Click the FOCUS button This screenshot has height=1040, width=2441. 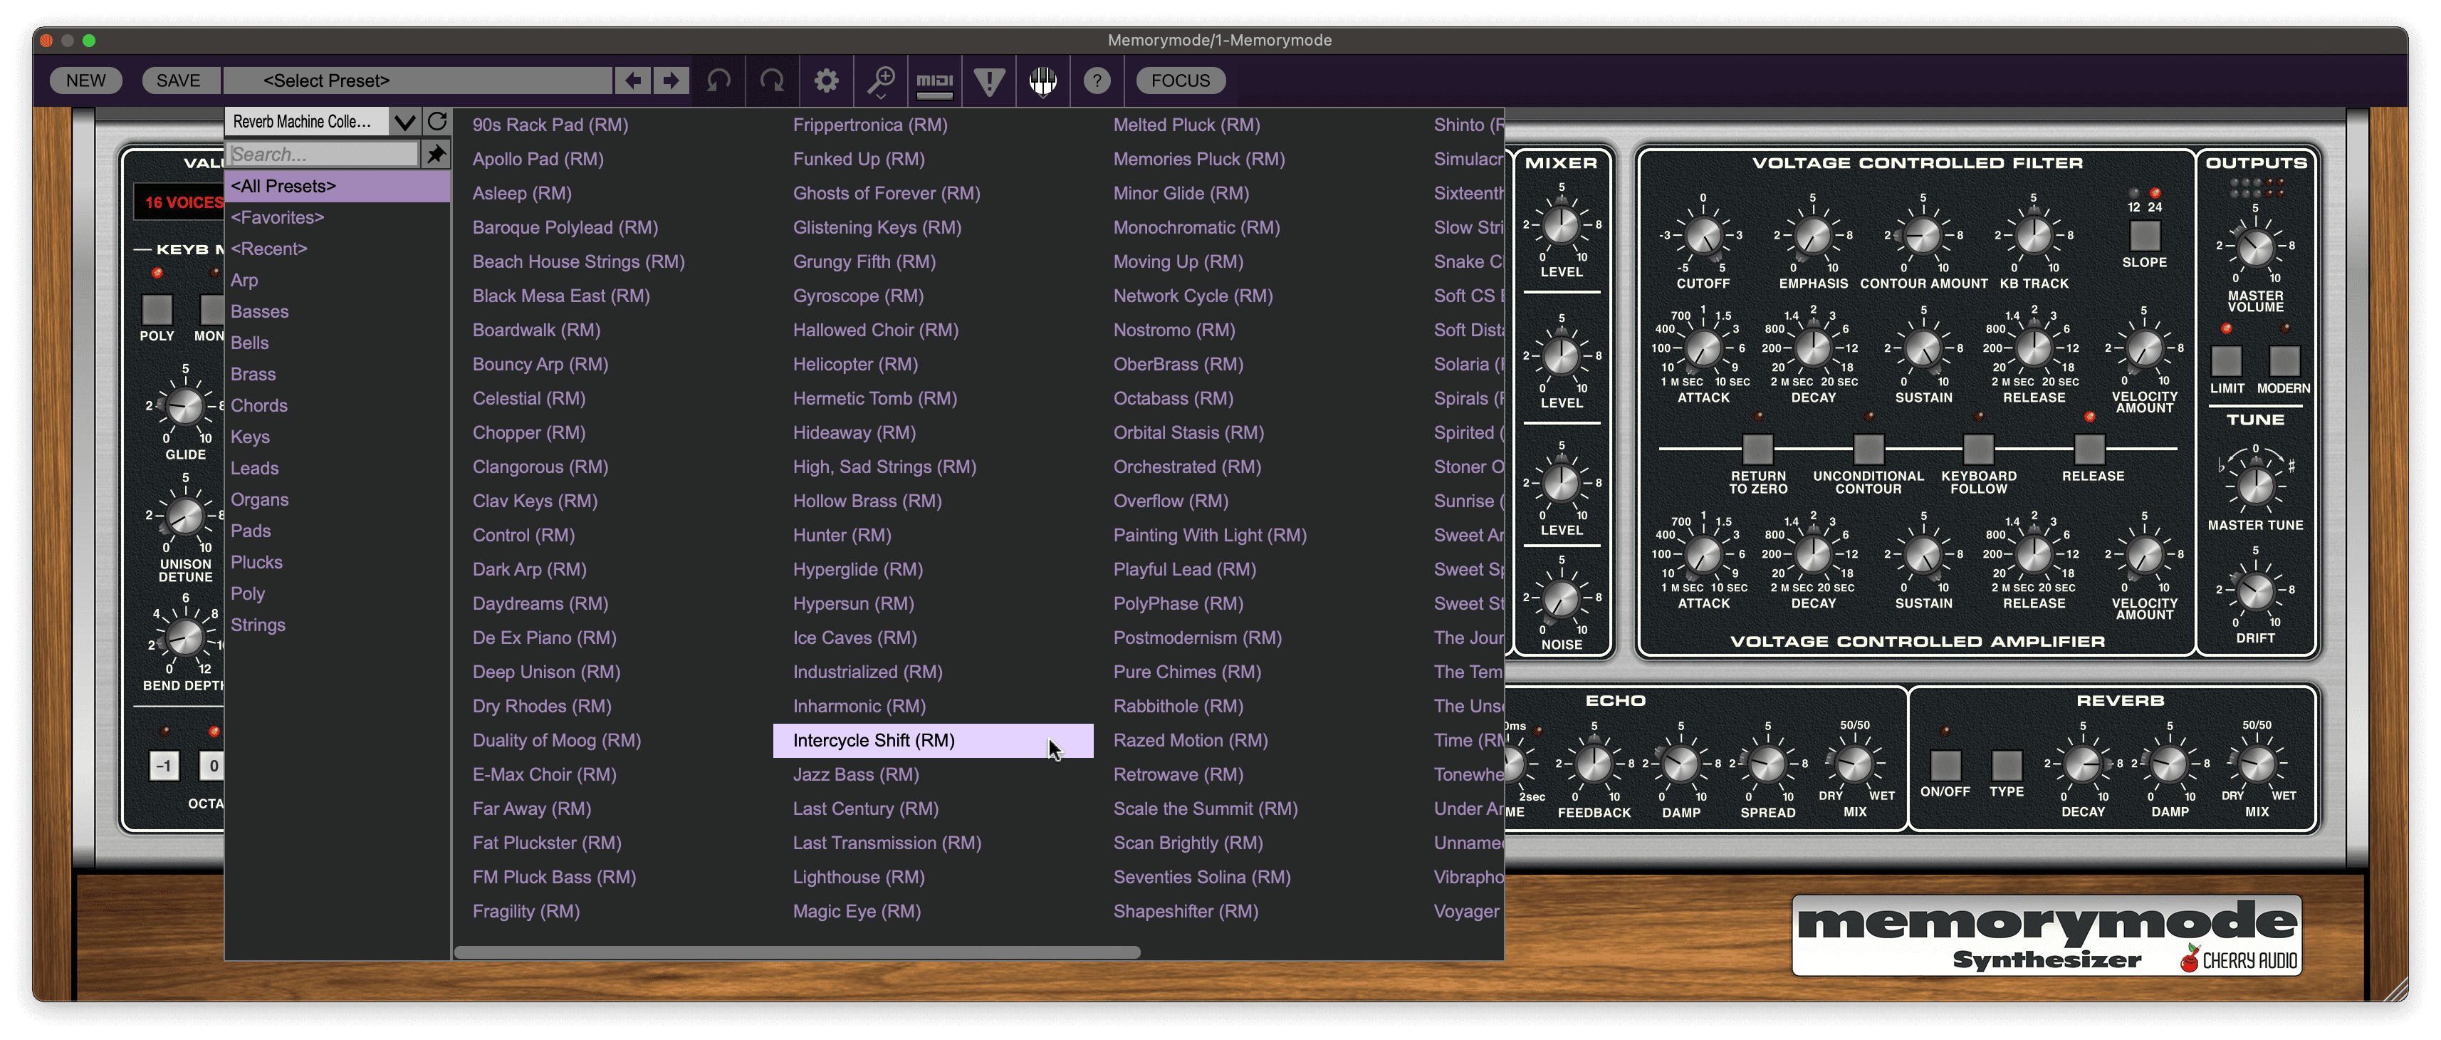coord(1180,80)
